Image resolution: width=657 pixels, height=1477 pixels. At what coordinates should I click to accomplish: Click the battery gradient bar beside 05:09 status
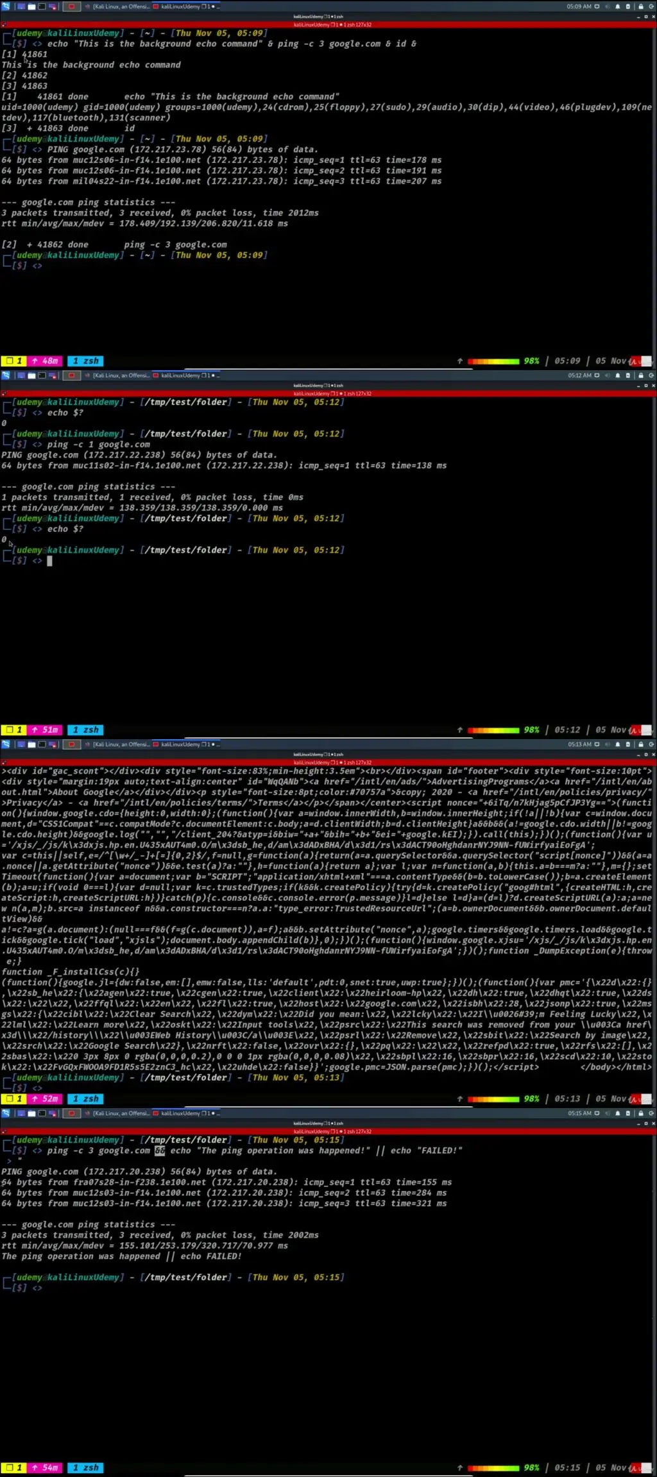[493, 361]
